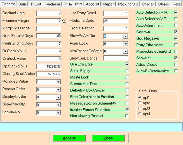Image resolution: width=183 pixels, height=145 pixels.
Task: Uncheck the Godown checkbox
Action: click(176, 32)
